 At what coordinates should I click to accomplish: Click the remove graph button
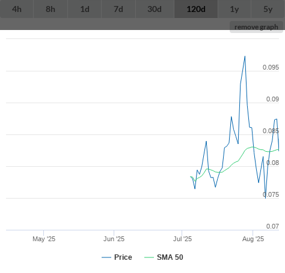(x=256, y=27)
